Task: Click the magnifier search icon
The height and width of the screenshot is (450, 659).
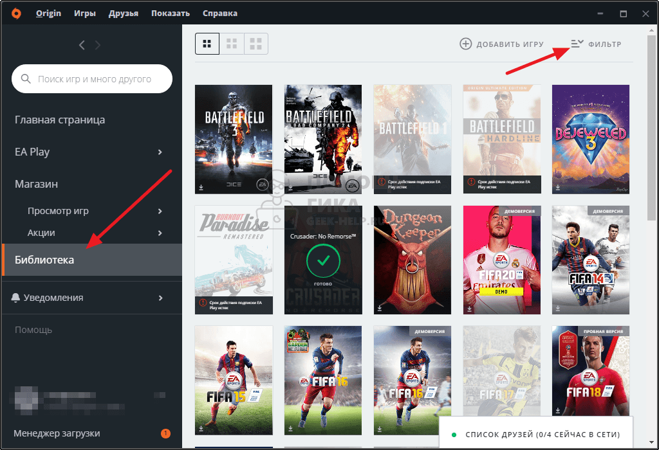Action: pyautogui.click(x=26, y=79)
